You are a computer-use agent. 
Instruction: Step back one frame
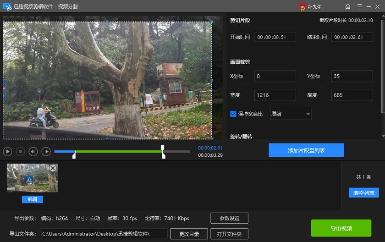point(33,152)
